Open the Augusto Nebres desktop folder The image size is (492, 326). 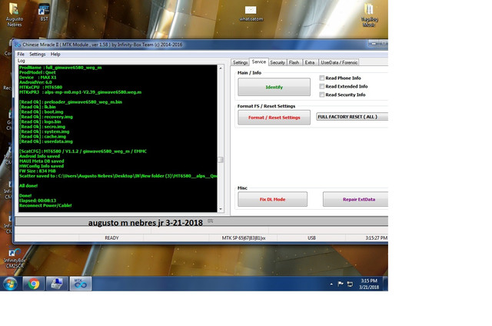pos(14,15)
